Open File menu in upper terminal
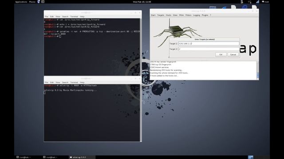This screenshot has width=284, height=159. [47, 17]
